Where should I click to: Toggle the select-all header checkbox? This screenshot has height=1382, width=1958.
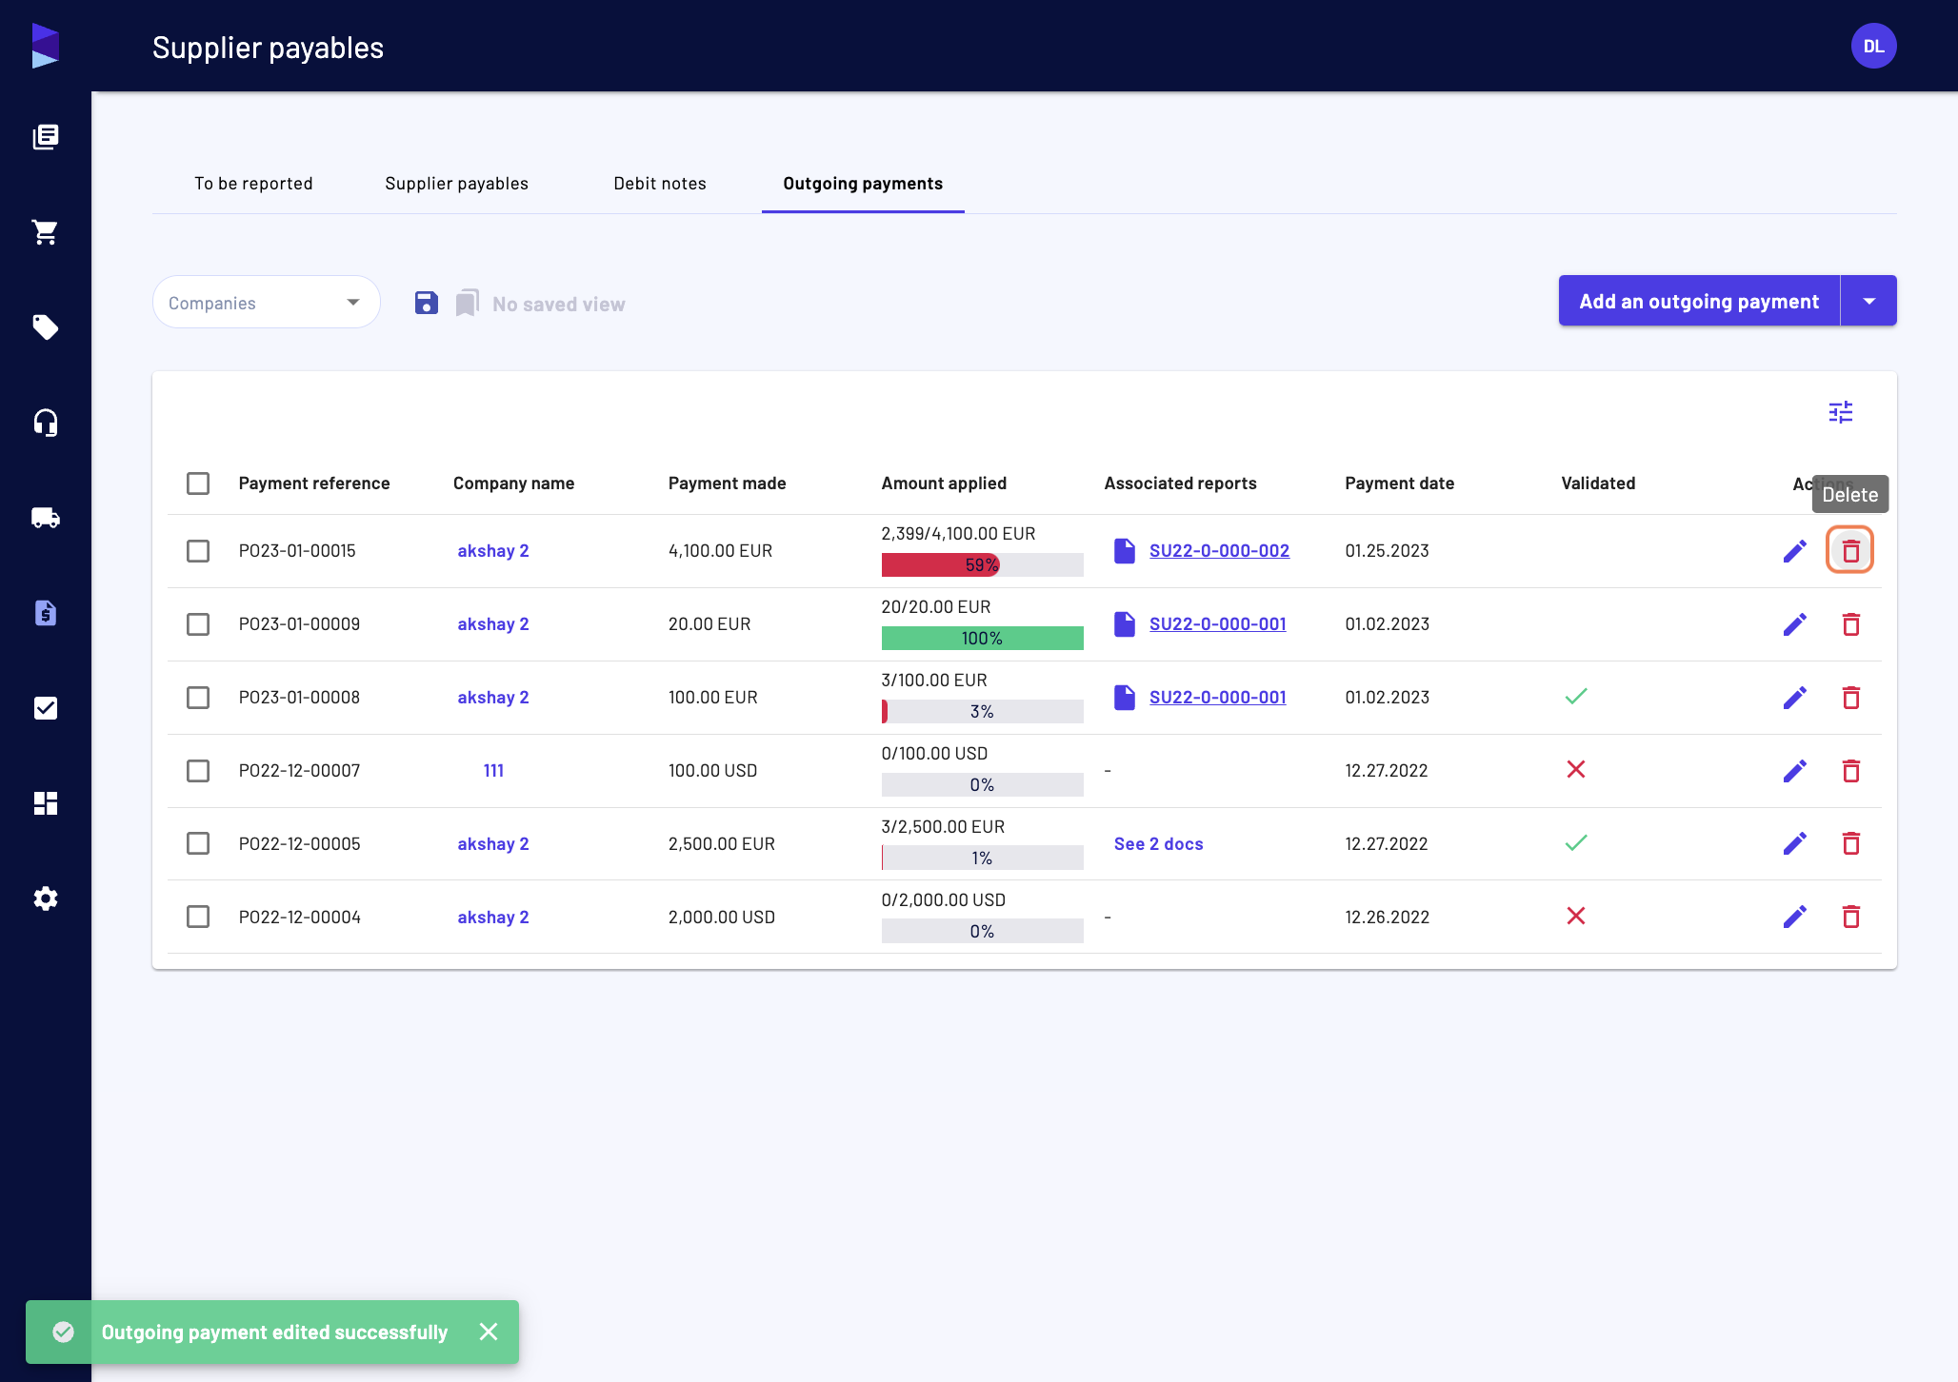(198, 484)
